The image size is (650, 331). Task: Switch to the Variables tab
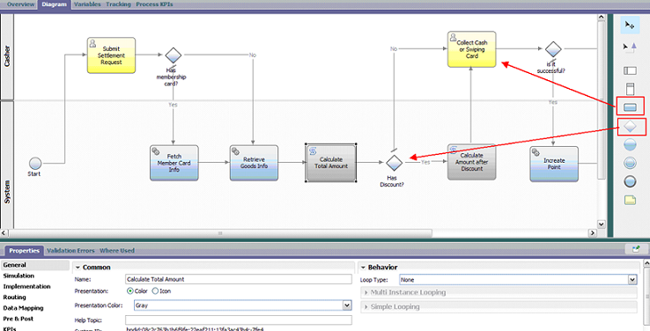click(87, 4)
